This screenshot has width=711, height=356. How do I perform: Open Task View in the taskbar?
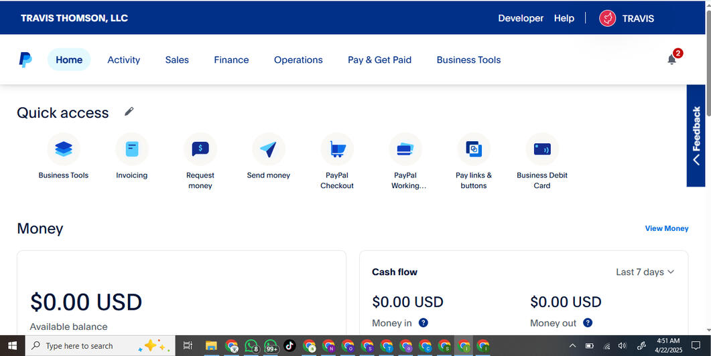pos(188,346)
